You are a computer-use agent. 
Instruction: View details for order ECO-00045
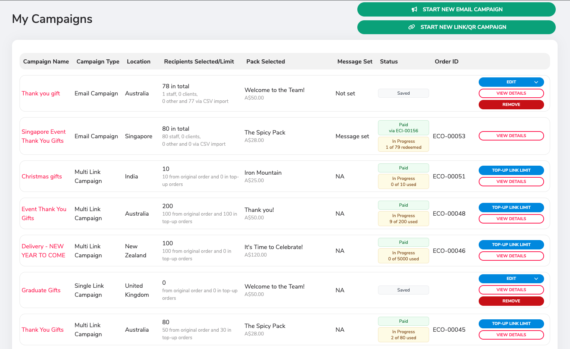click(x=511, y=335)
